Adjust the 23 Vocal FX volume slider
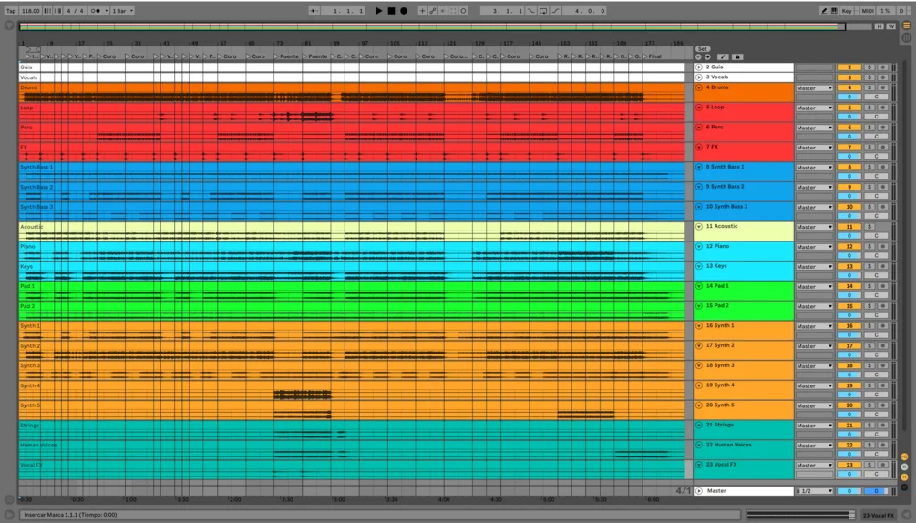Screen dimensions: 916x523 click(x=849, y=474)
